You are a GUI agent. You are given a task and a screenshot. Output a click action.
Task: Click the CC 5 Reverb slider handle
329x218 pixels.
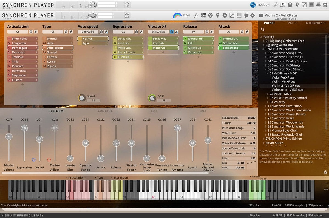tap(192, 143)
